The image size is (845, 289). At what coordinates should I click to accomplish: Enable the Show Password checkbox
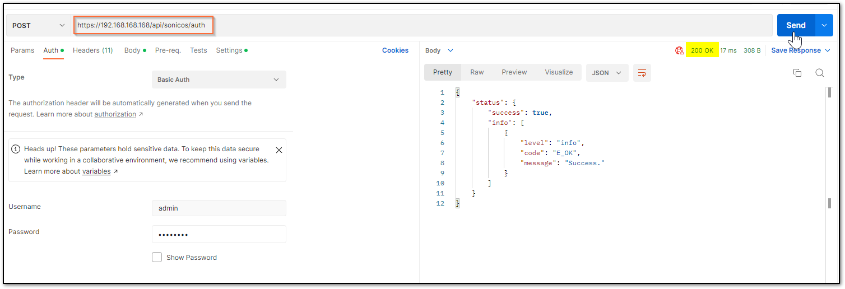(x=157, y=257)
